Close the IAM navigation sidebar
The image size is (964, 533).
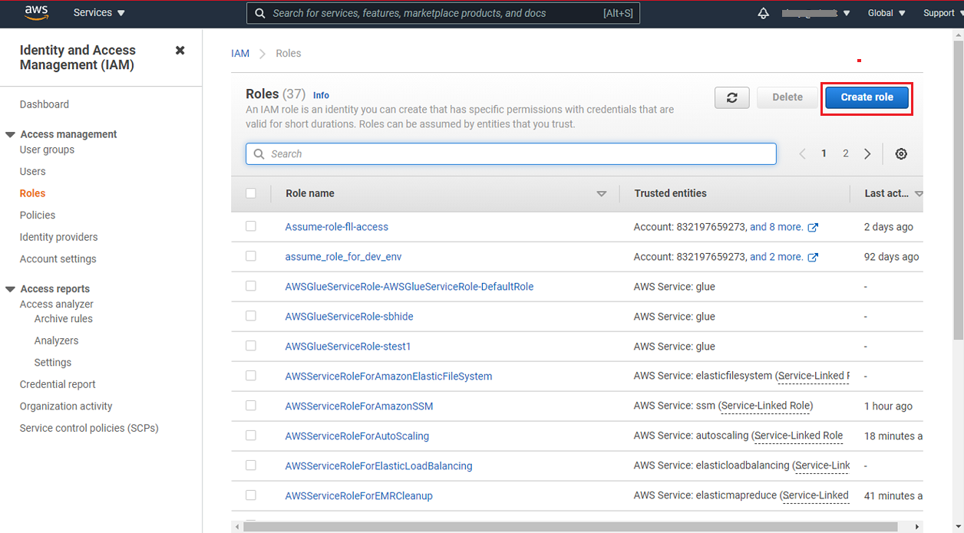(x=180, y=51)
